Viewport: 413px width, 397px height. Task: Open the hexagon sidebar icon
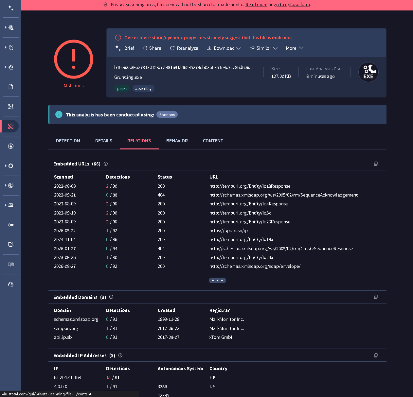(11, 166)
